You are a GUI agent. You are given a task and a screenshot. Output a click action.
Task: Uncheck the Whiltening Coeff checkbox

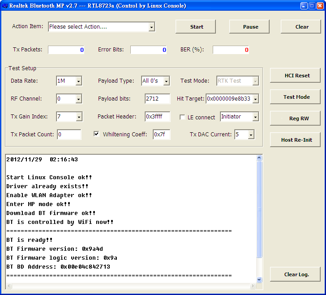coord(96,134)
